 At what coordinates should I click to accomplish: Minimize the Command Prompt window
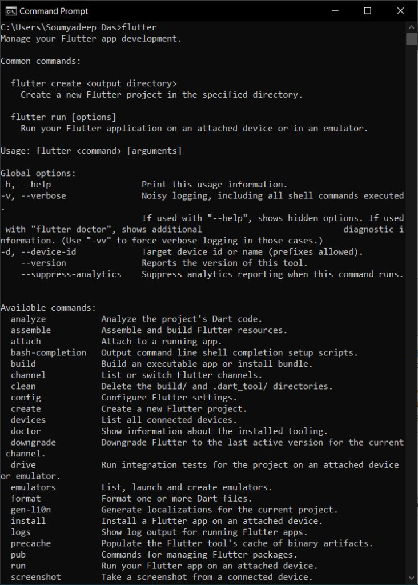334,11
